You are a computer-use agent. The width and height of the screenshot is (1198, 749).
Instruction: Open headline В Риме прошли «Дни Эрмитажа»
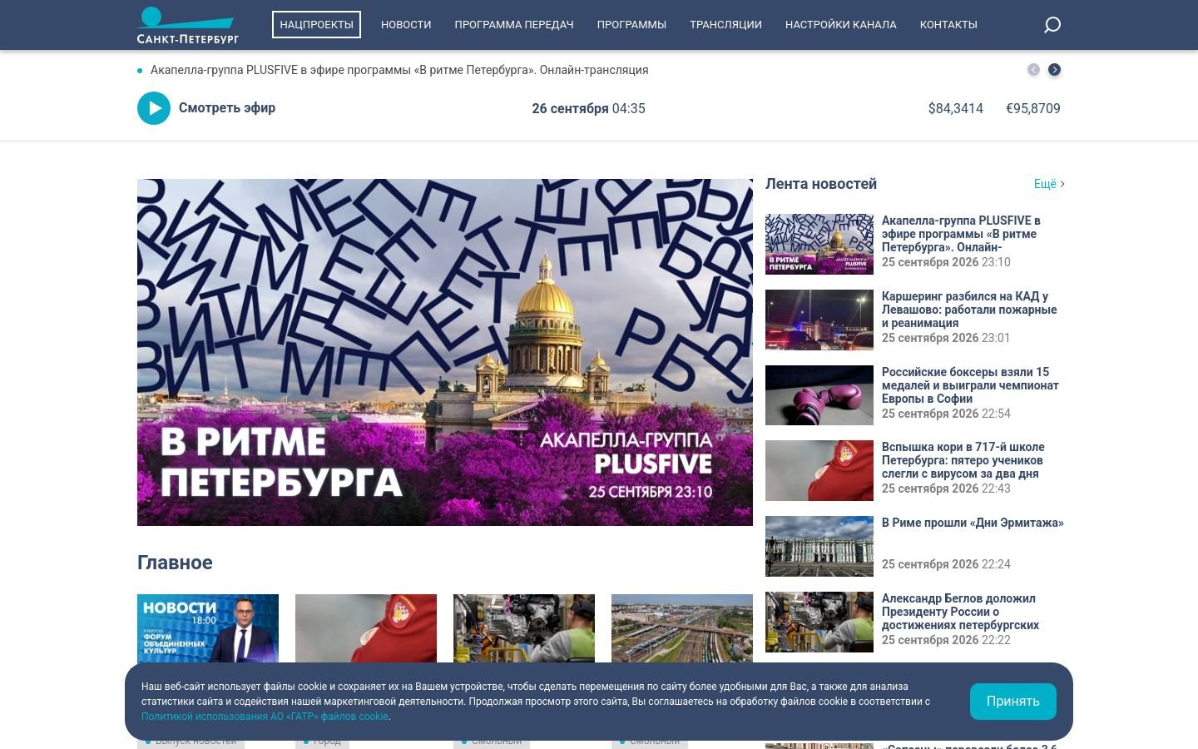click(973, 523)
